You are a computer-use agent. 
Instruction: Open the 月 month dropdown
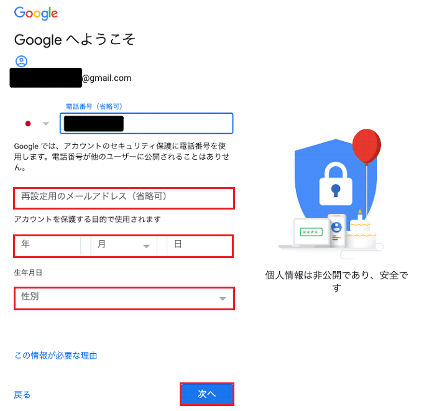(124, 246)
